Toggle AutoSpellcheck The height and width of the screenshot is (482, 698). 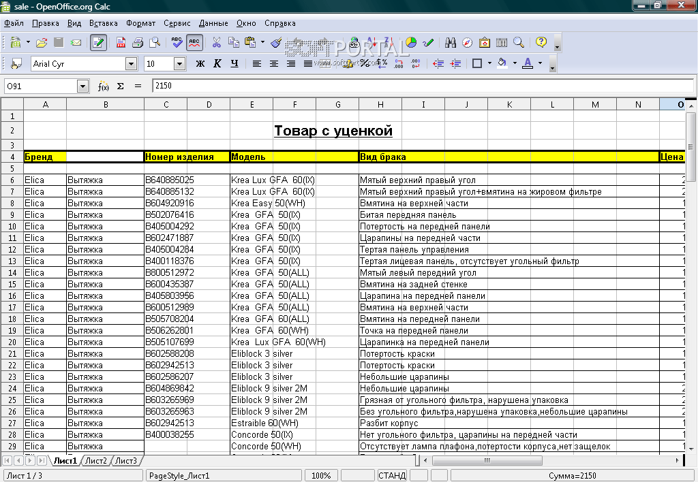coord(194,42)
